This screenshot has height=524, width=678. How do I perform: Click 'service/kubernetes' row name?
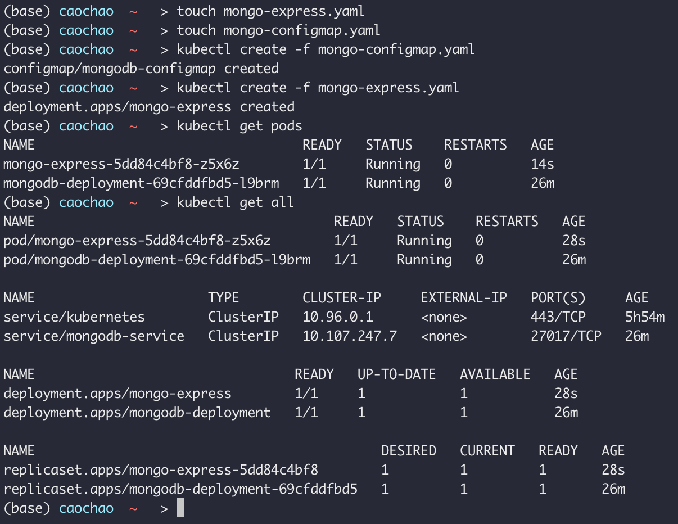click(x=74, y=317)
